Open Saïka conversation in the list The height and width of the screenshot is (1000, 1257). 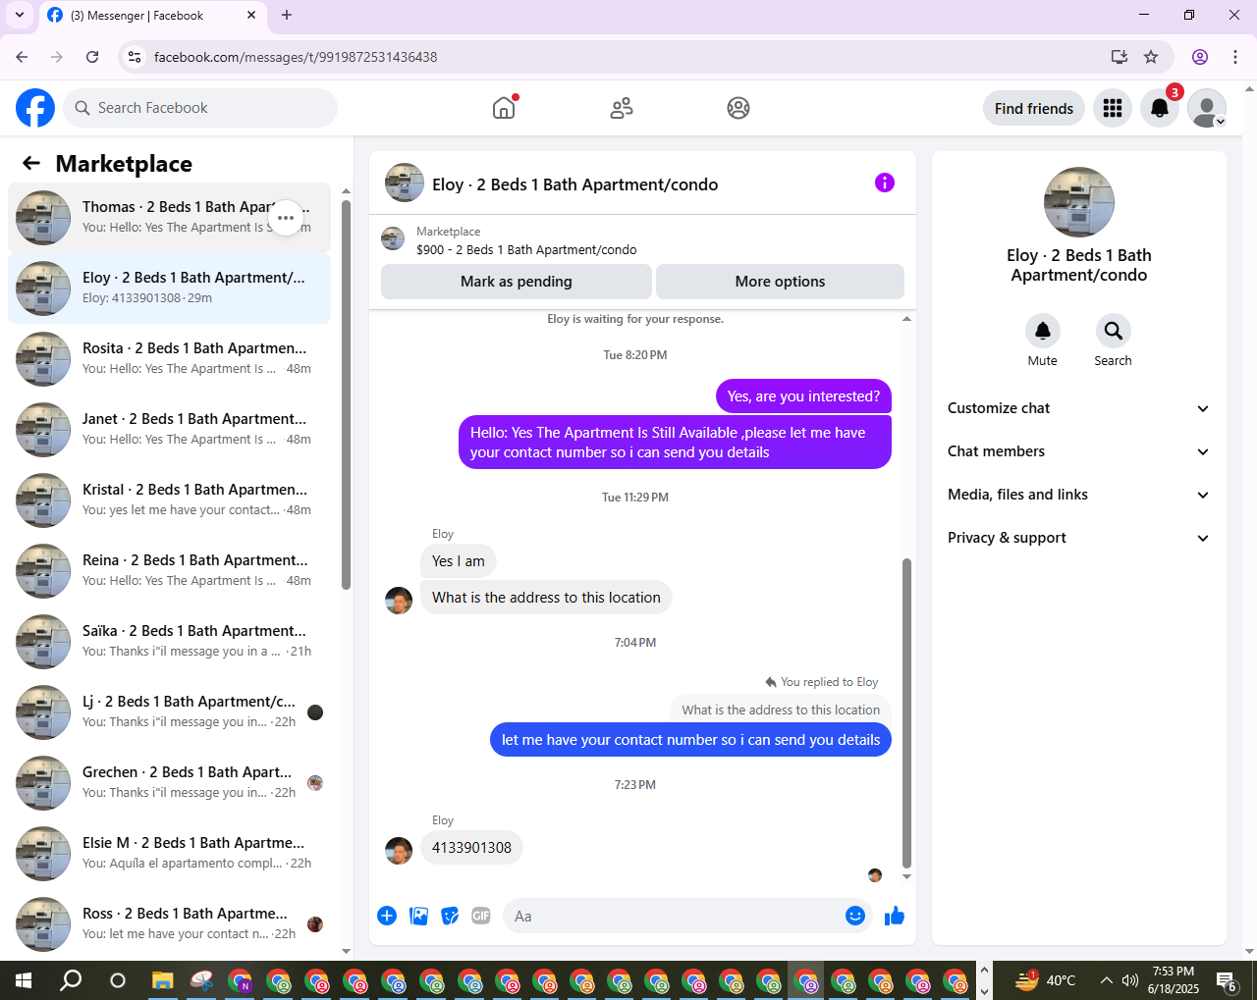[x=169, y=642]
